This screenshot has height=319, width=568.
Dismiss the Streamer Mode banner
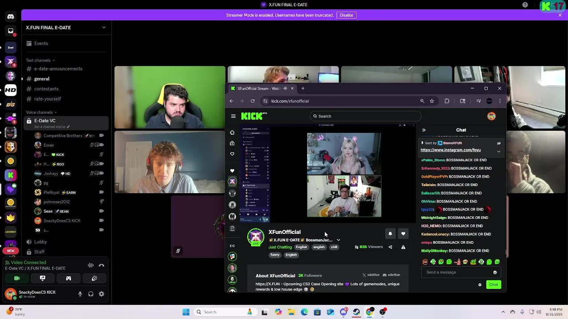coord(560,15)
